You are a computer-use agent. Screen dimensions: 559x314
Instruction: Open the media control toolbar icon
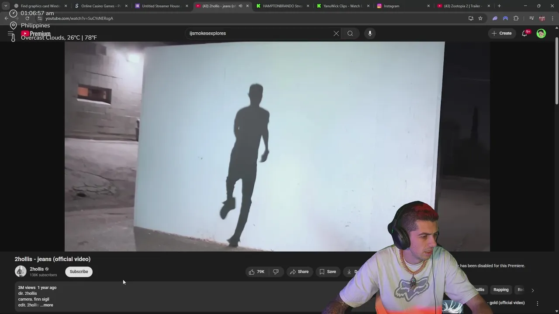531,18
